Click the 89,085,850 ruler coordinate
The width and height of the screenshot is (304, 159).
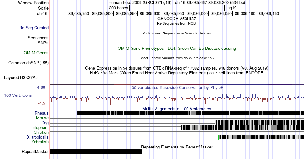click(x=126, y=13)
